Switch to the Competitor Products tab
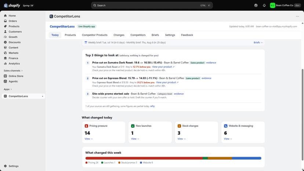Screen dimensions: 304x171 [95, 35]
